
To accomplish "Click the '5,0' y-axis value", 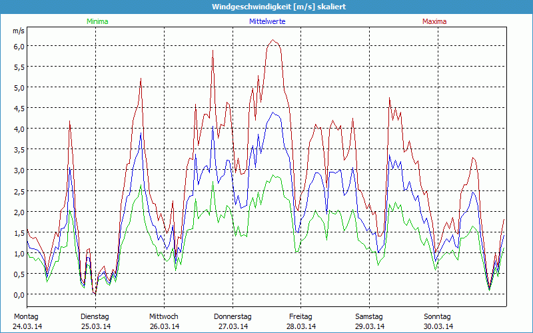I will click(x=19, y=88).
